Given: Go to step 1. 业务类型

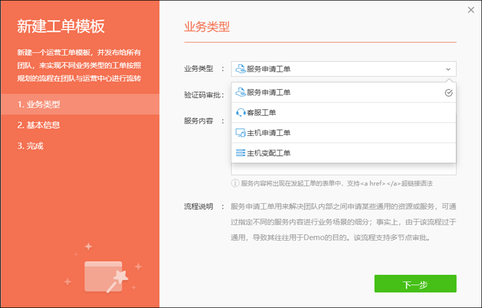Looking at the screenshot, I should [39, 105].
